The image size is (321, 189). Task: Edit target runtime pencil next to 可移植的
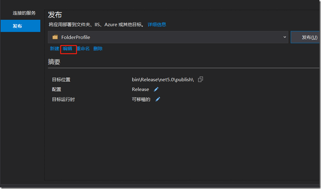pos(158,99)
